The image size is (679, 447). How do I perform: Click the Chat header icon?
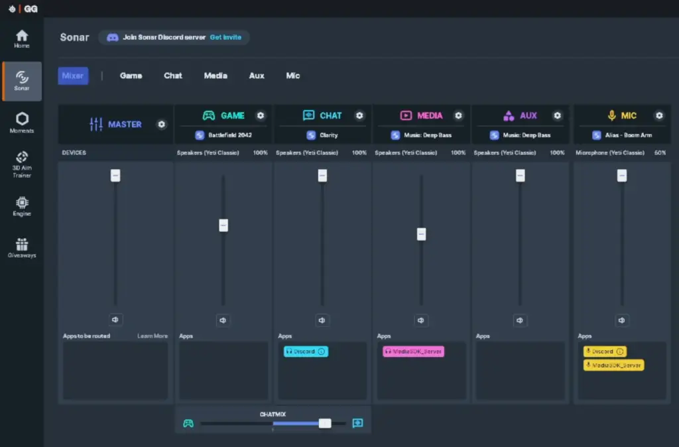[x=308, y=115]
